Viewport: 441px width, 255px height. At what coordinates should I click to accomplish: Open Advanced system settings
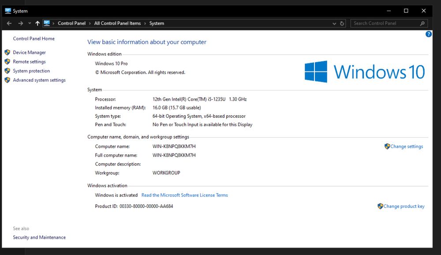pos(39,80)
